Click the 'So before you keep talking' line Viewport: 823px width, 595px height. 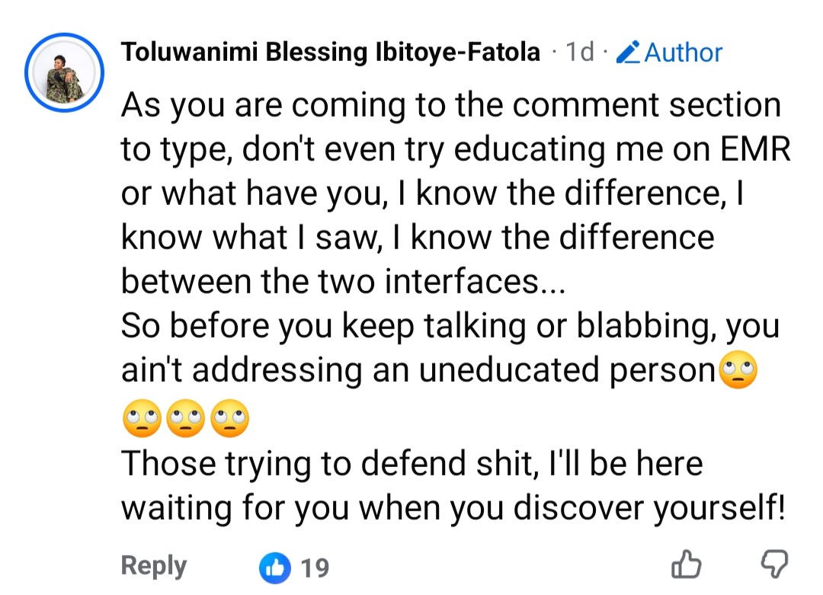click(x=450, y=326)
